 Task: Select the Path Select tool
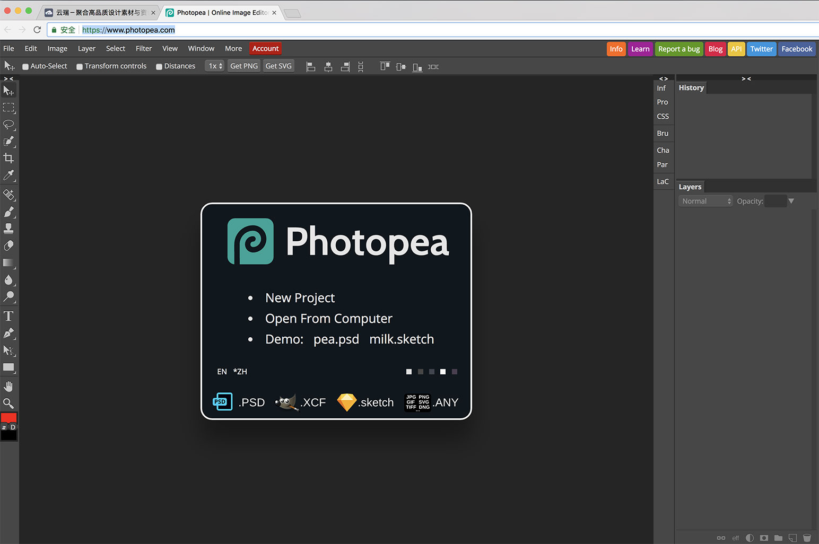click(x=8, y=350)
